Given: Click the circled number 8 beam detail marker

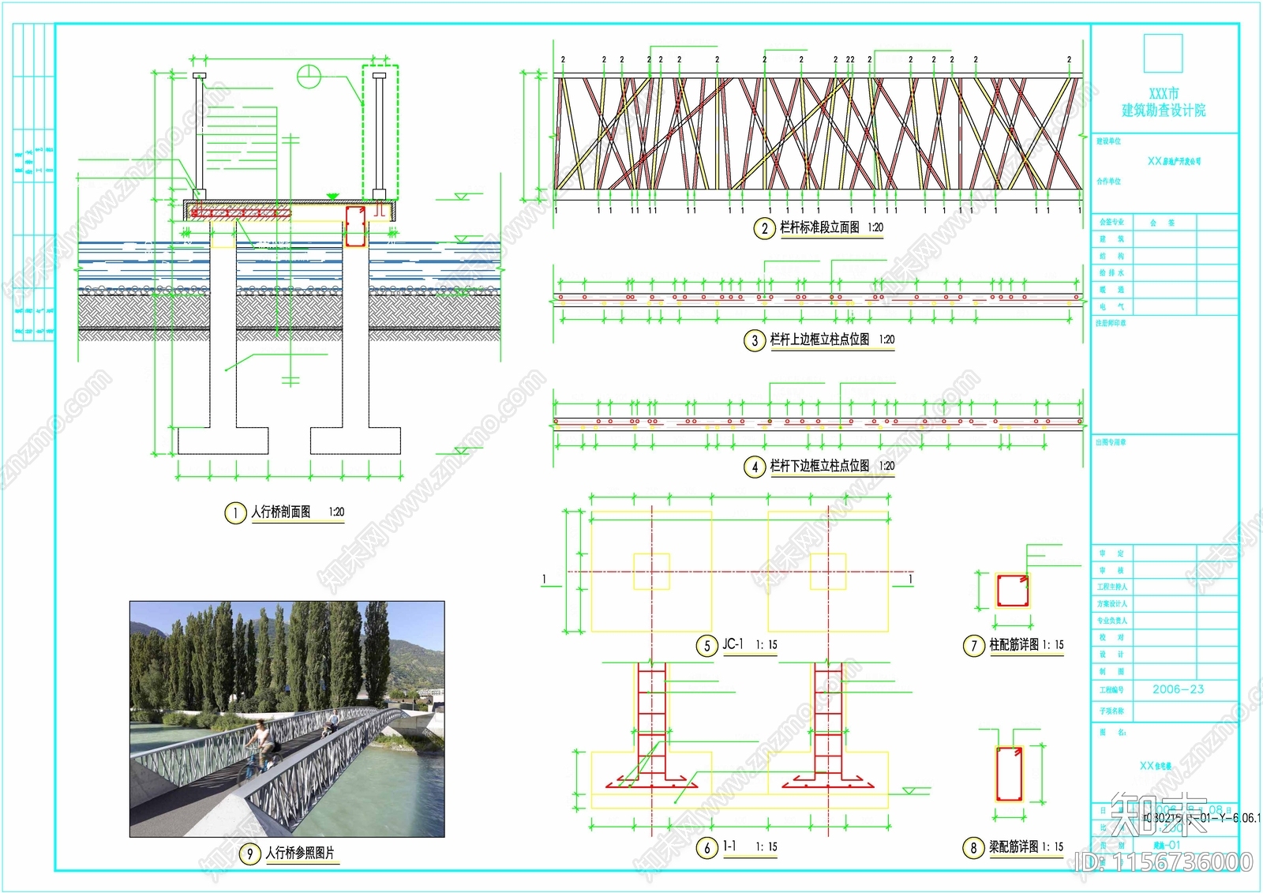Looking at the screenshot, I should tap(973, 848).
